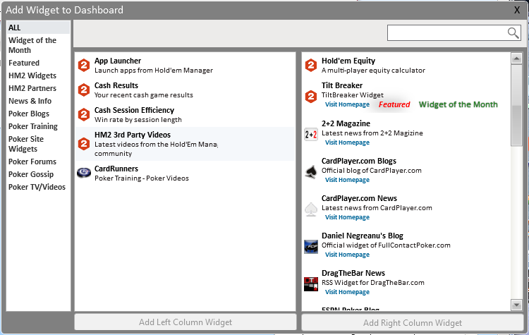Select the Hold'em Equity title text

(348, 61)
